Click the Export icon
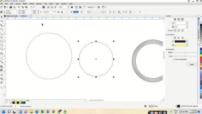202x114 pixels. (52, 7)
